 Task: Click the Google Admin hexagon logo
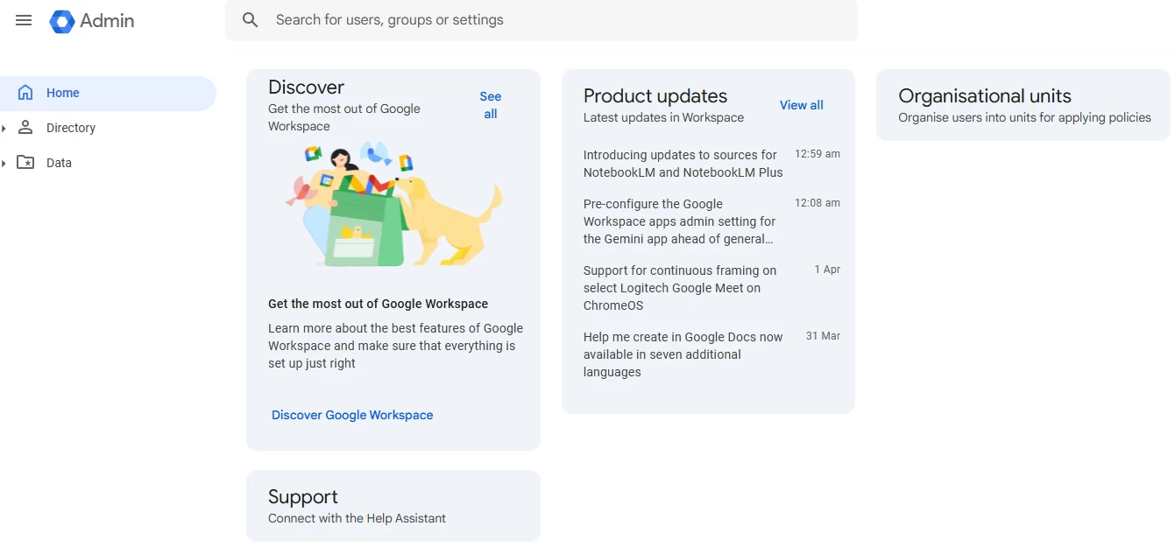click(x=61, y=21)
